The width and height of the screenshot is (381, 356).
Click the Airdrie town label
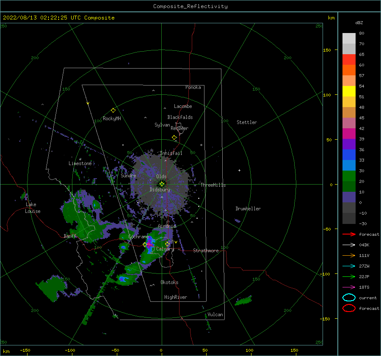[x=167, y=226]
